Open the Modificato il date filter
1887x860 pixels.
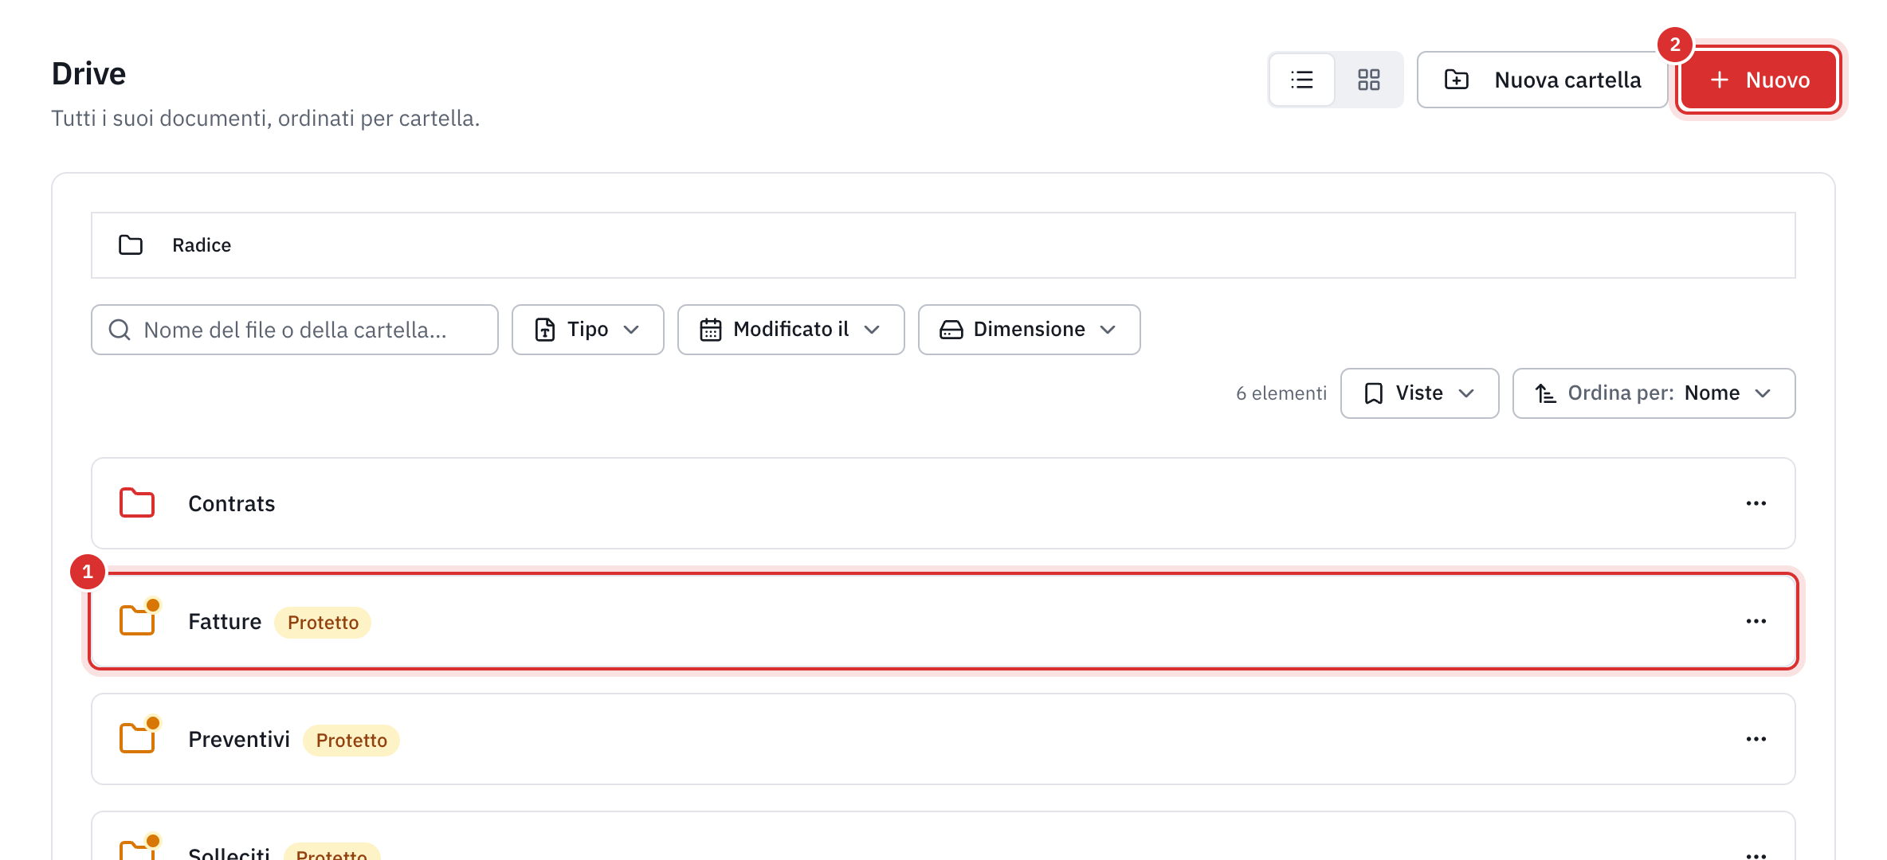click(791, 330)
